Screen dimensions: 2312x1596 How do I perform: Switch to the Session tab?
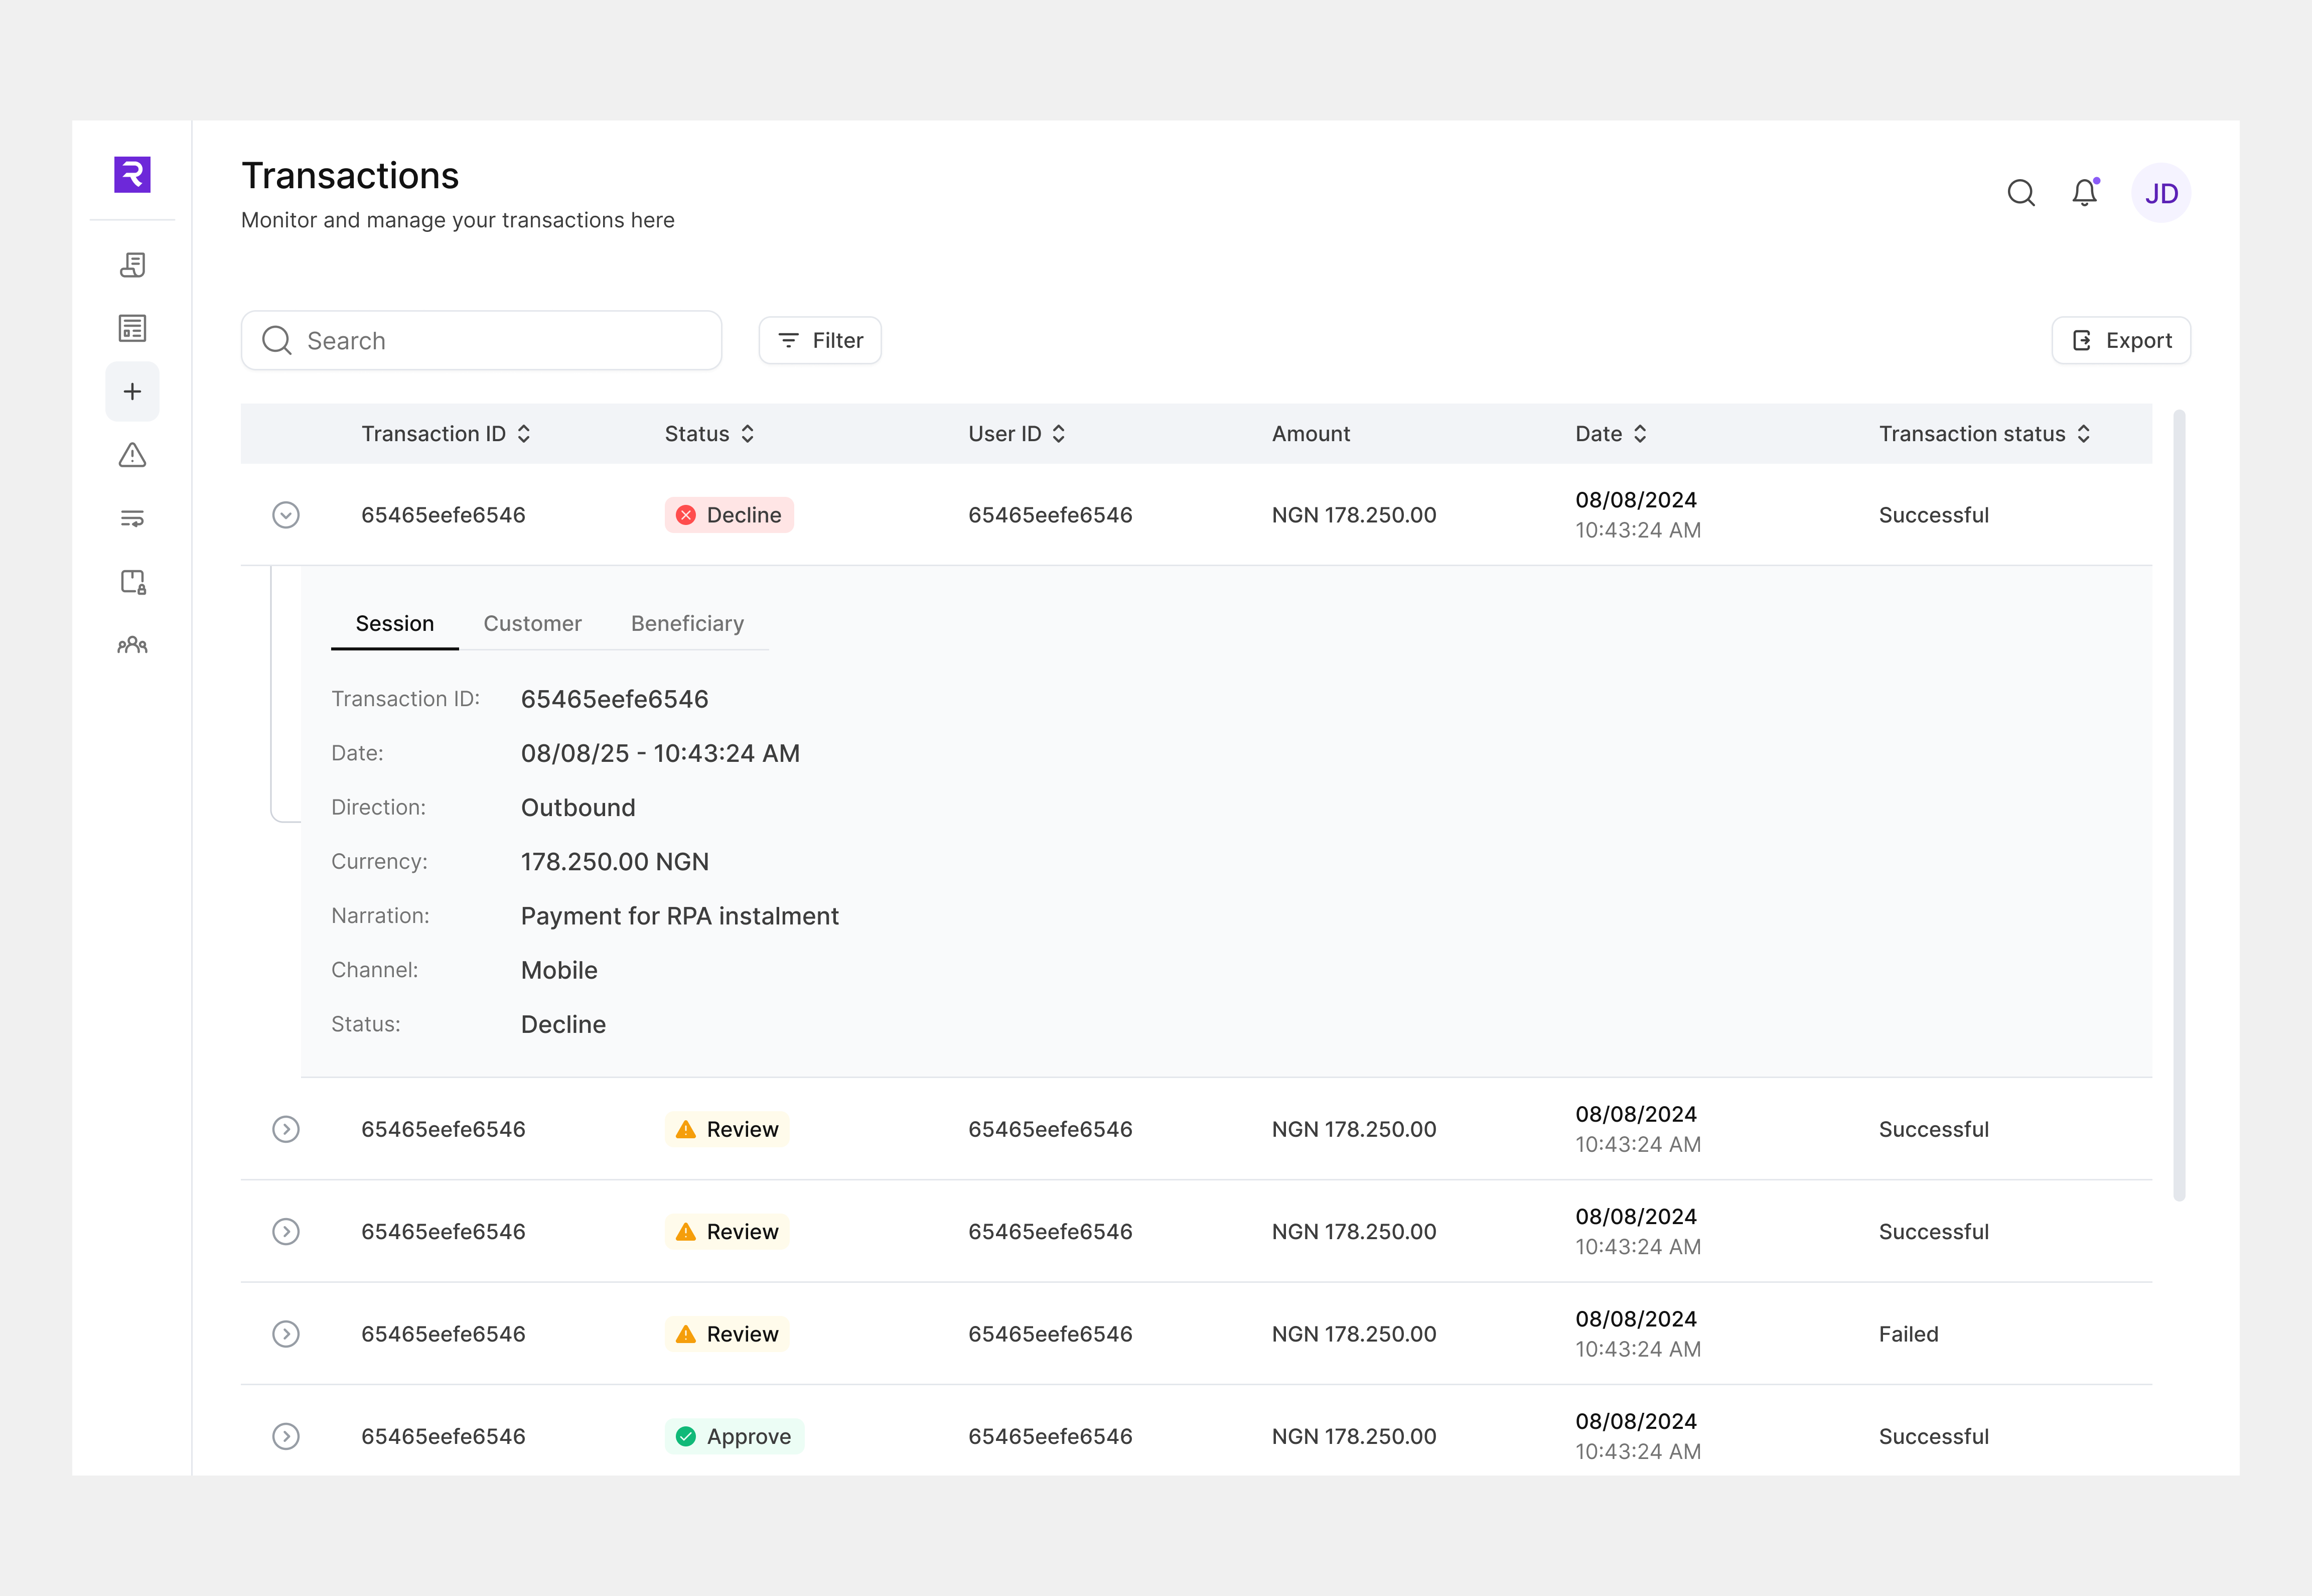click(395, 624)
